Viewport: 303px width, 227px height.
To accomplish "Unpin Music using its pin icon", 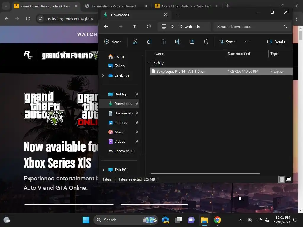I will tap(137, 132).
